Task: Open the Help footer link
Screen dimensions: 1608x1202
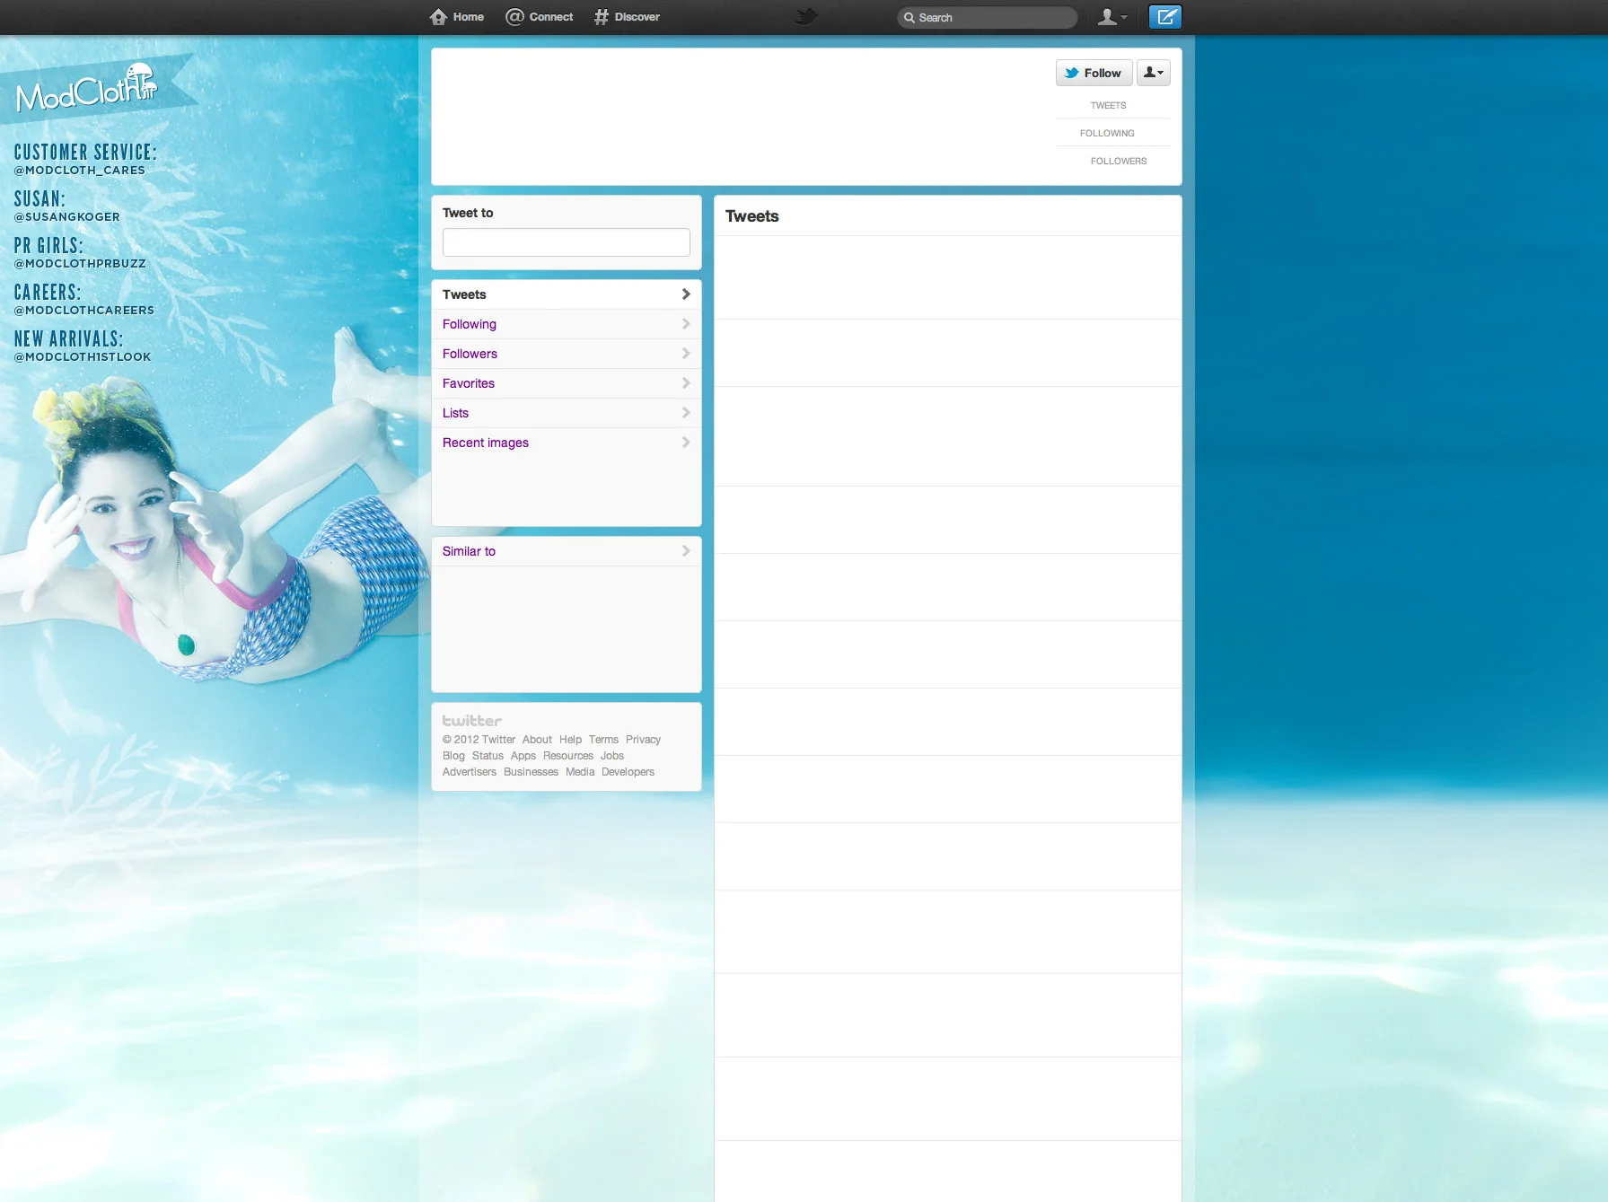Action: [570, 740]
